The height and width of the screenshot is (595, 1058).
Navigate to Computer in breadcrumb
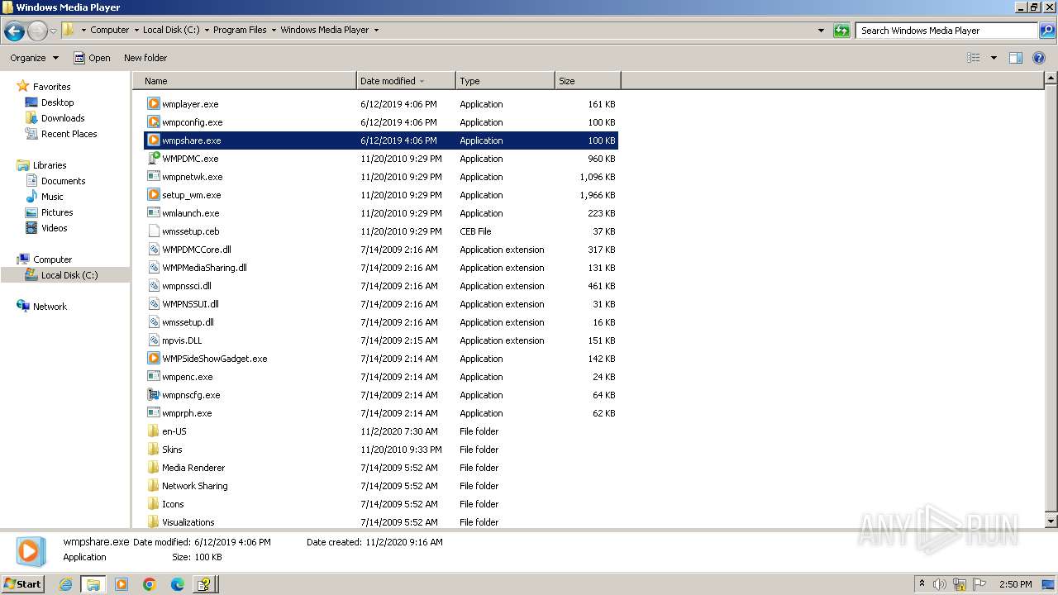tap(109, 31)
